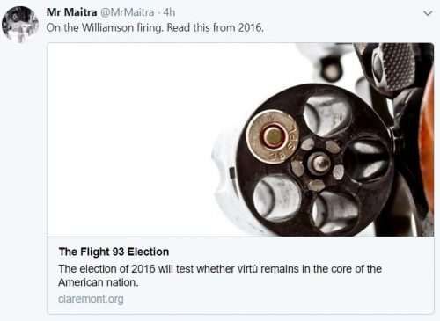Click the Mr Maitra display name

click(71, 12)
